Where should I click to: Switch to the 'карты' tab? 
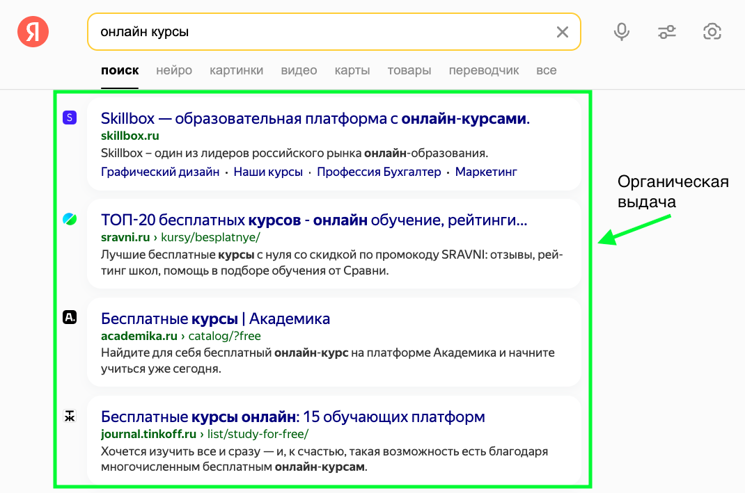click(352, 71)
